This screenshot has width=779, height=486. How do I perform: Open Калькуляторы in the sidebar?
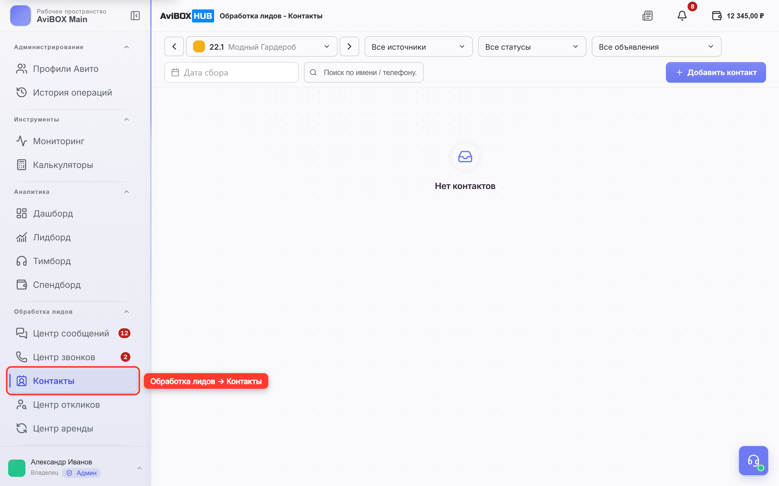tap(73, 165)
